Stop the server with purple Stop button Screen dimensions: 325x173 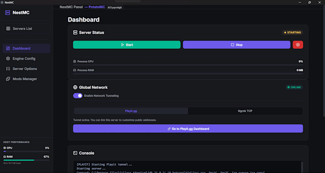coord(237,45)
